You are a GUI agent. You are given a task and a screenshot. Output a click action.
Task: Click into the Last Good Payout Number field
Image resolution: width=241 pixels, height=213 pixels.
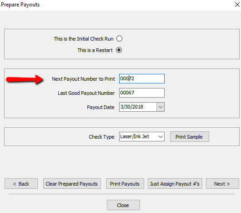coord(142,93)
